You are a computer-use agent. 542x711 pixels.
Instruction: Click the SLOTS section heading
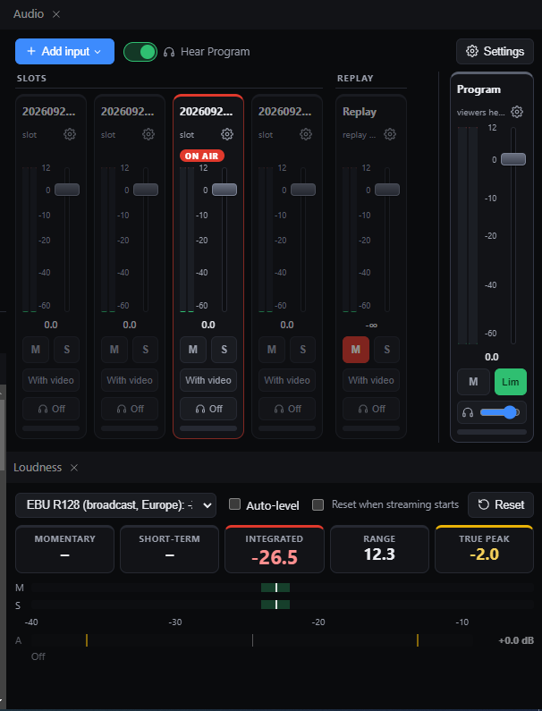click(31, 79)
